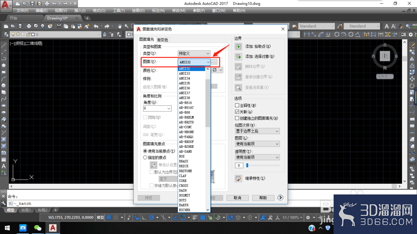Select the Mirror tool in right toolbar
This screenshot has width=417, height=234.
pos(412,59)
